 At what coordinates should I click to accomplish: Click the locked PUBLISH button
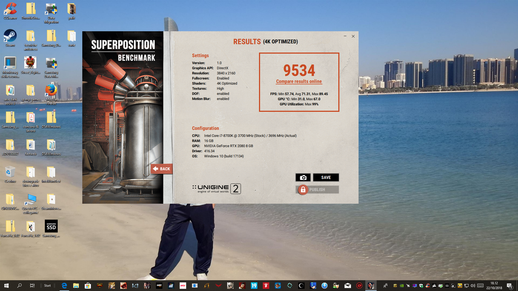pyautogui.click(x=317, y=190)
